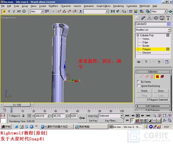The width and height of the screenshot is (173, 144).
Task: Enable Ignore Backfacing checkbox
Action: coord(138,86)
